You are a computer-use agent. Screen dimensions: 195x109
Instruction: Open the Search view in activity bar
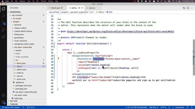(3, 15)
